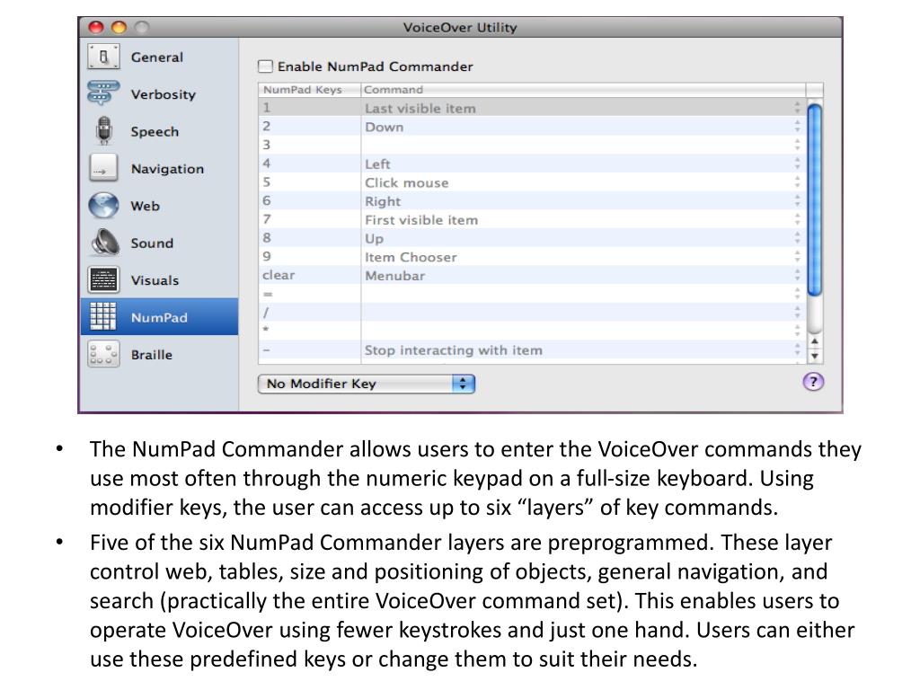Screen dimensions: 920x690
Task: Show the Web label
Action: 145,206
